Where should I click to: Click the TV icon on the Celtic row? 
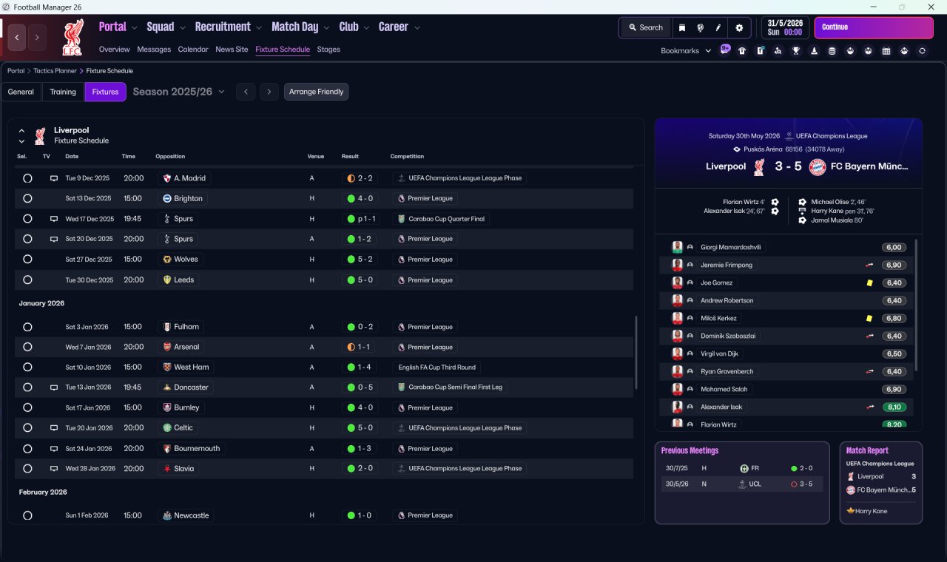click(53, 428)
